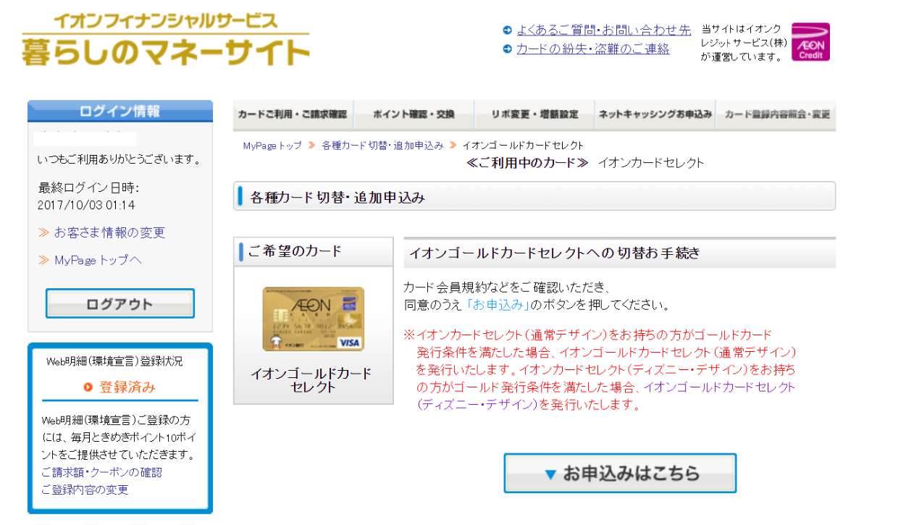This screenshot has width=906, height=525.
Task: Click the blue arrow bullet beside カードの紛失・盗難
Action: click(508, 49)
